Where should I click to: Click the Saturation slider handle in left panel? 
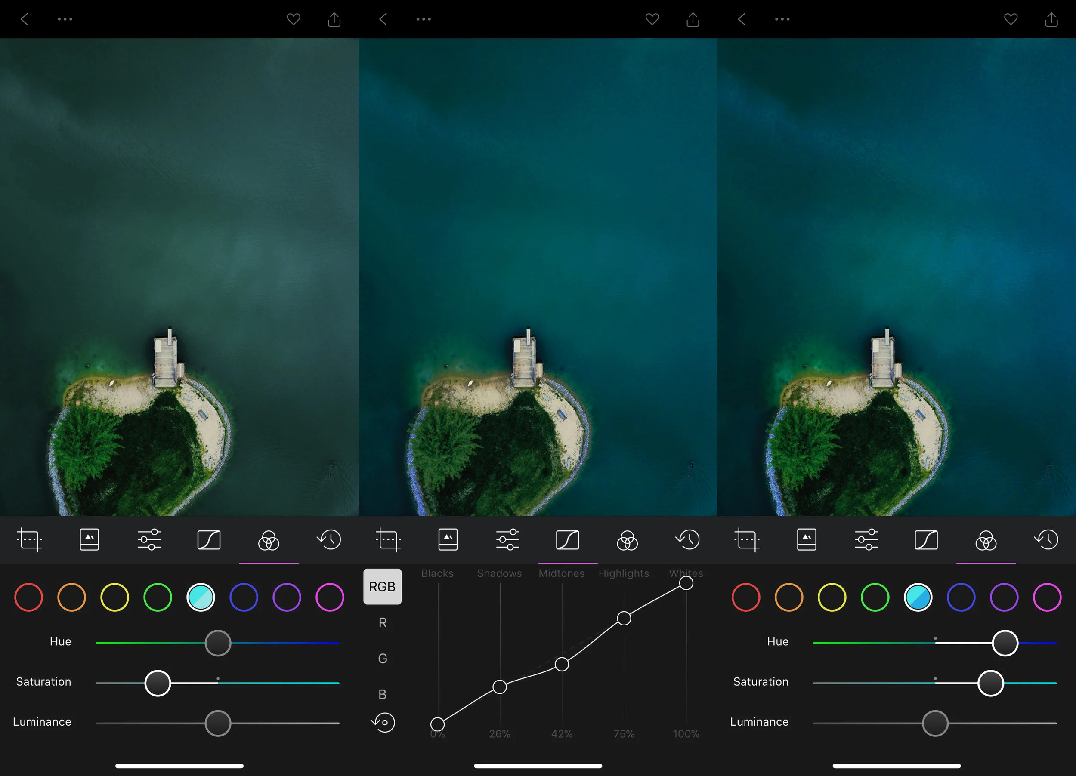[158, 683]
